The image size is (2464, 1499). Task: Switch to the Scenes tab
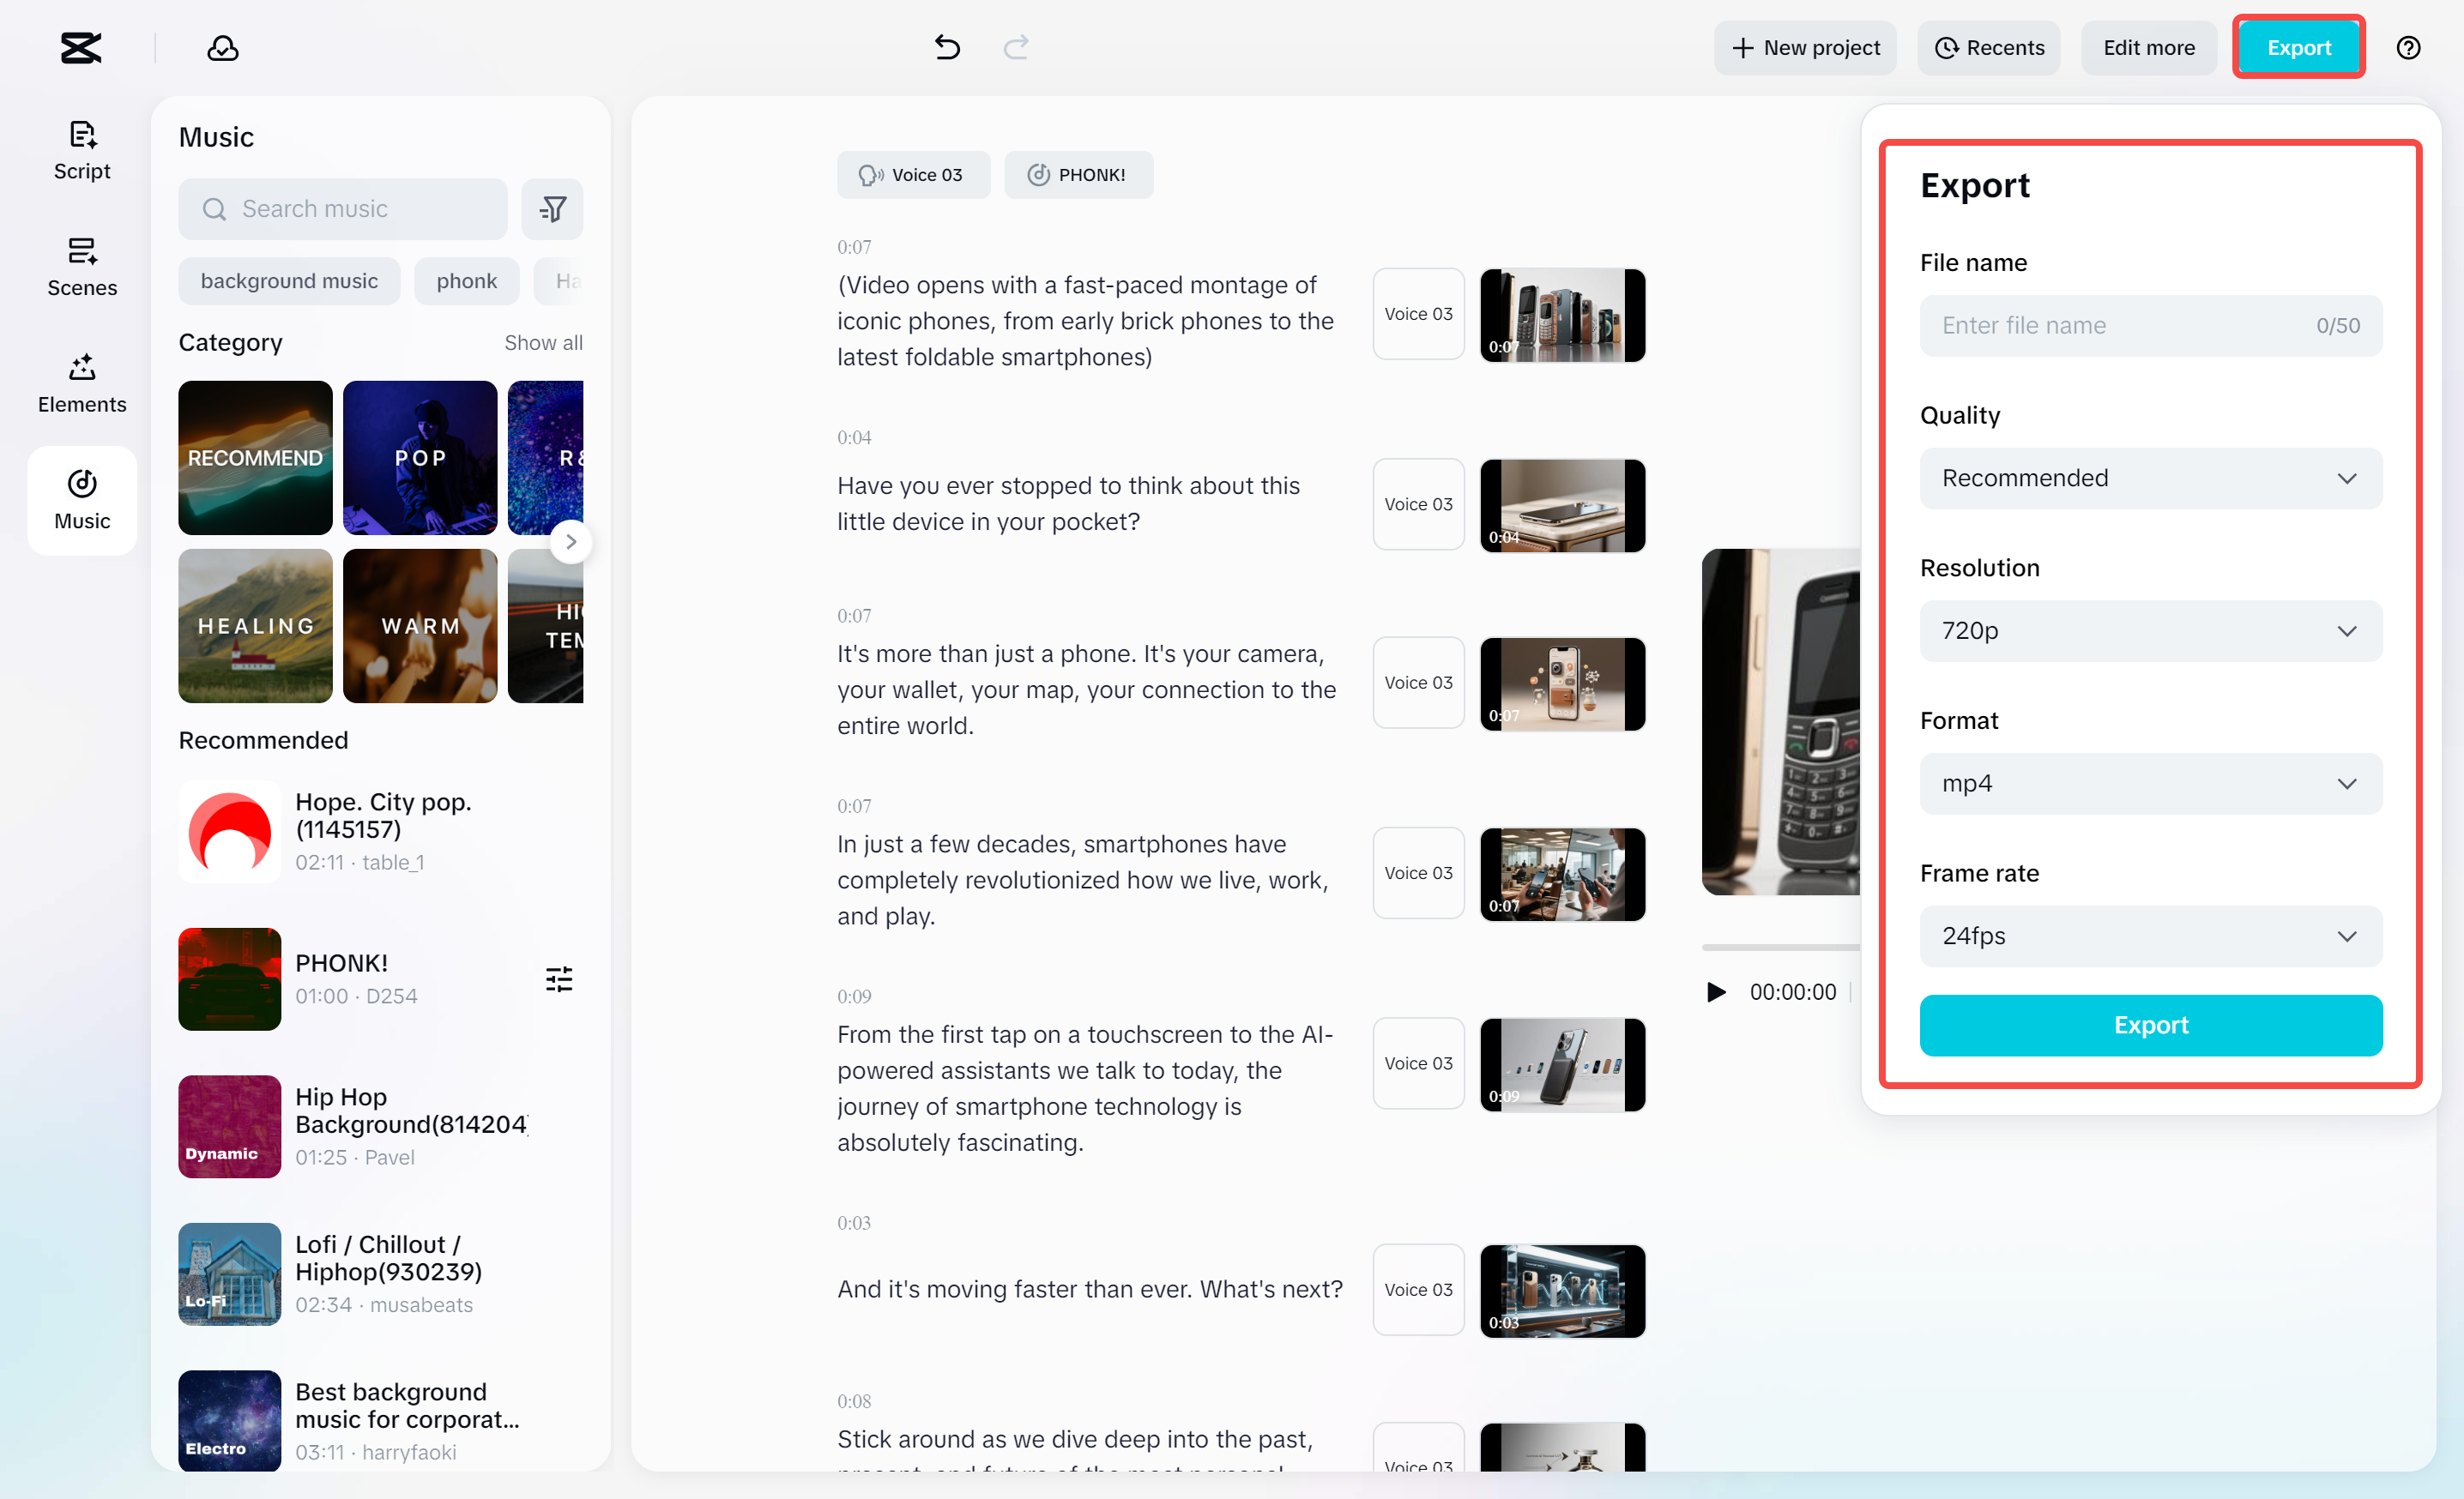click(82, 267)
